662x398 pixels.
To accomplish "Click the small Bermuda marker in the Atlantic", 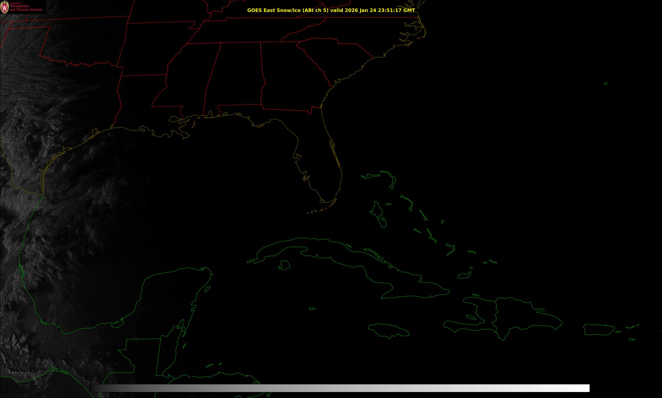I will 606,83.
